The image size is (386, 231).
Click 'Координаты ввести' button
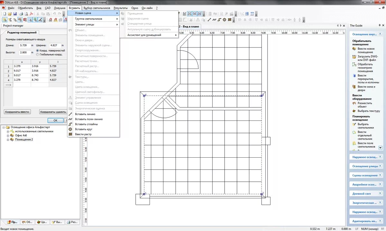click(x=17, y=112)
